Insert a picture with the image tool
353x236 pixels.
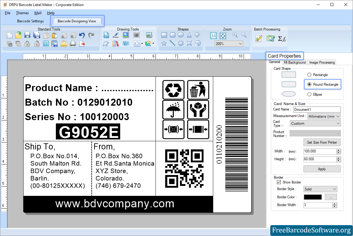click(126, 35)
